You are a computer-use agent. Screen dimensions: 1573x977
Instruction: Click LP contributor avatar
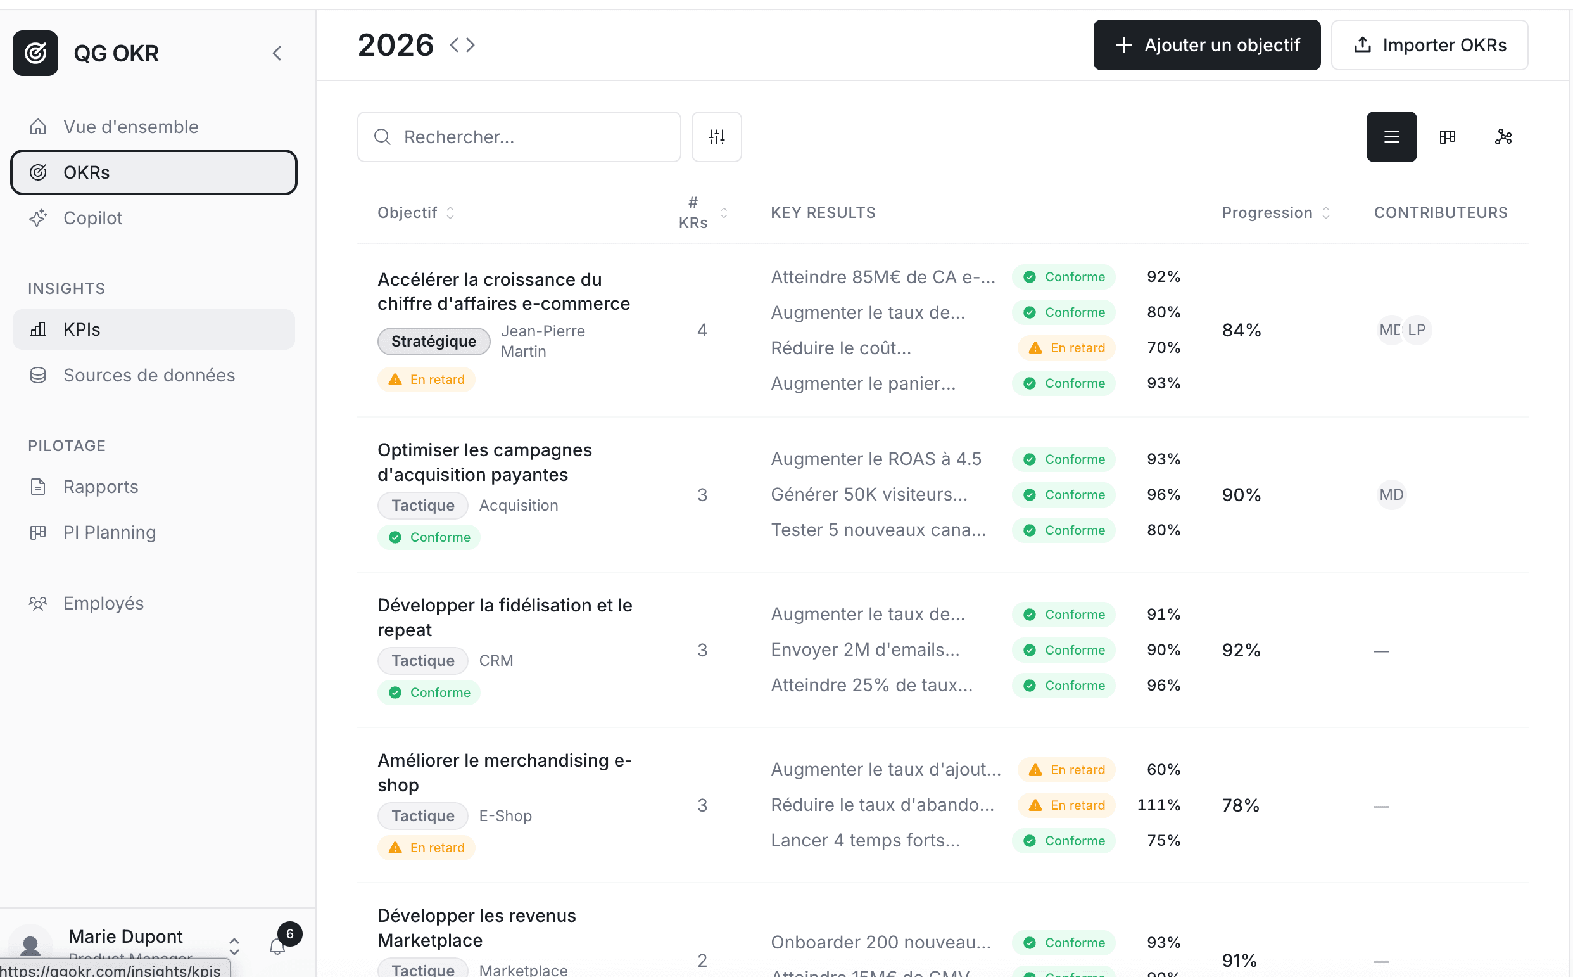tap(1417, 330)
